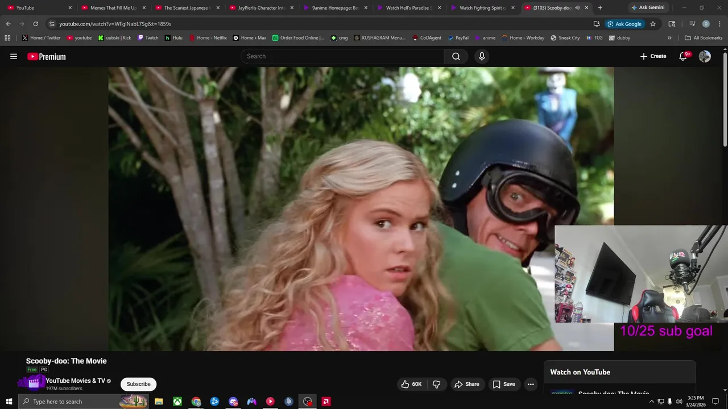The width and height of the screenshot is (728, 409).
Task: Open YouTube Movies & TV channel avatar
Action: click(x=34, y=383)
